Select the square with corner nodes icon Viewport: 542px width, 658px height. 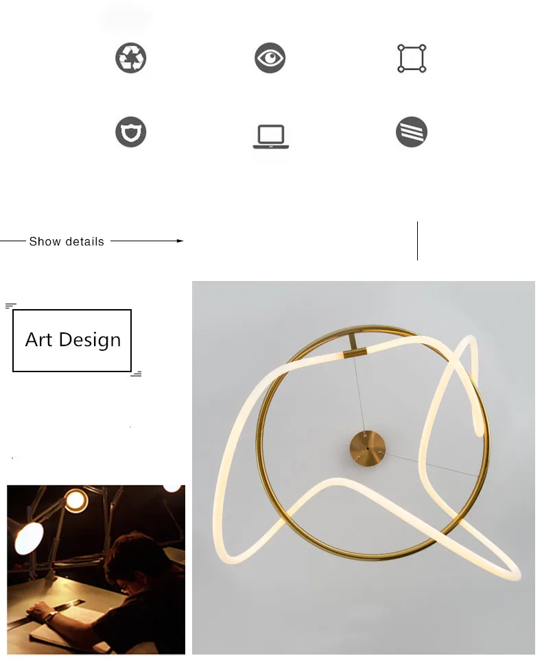point(412,58)
